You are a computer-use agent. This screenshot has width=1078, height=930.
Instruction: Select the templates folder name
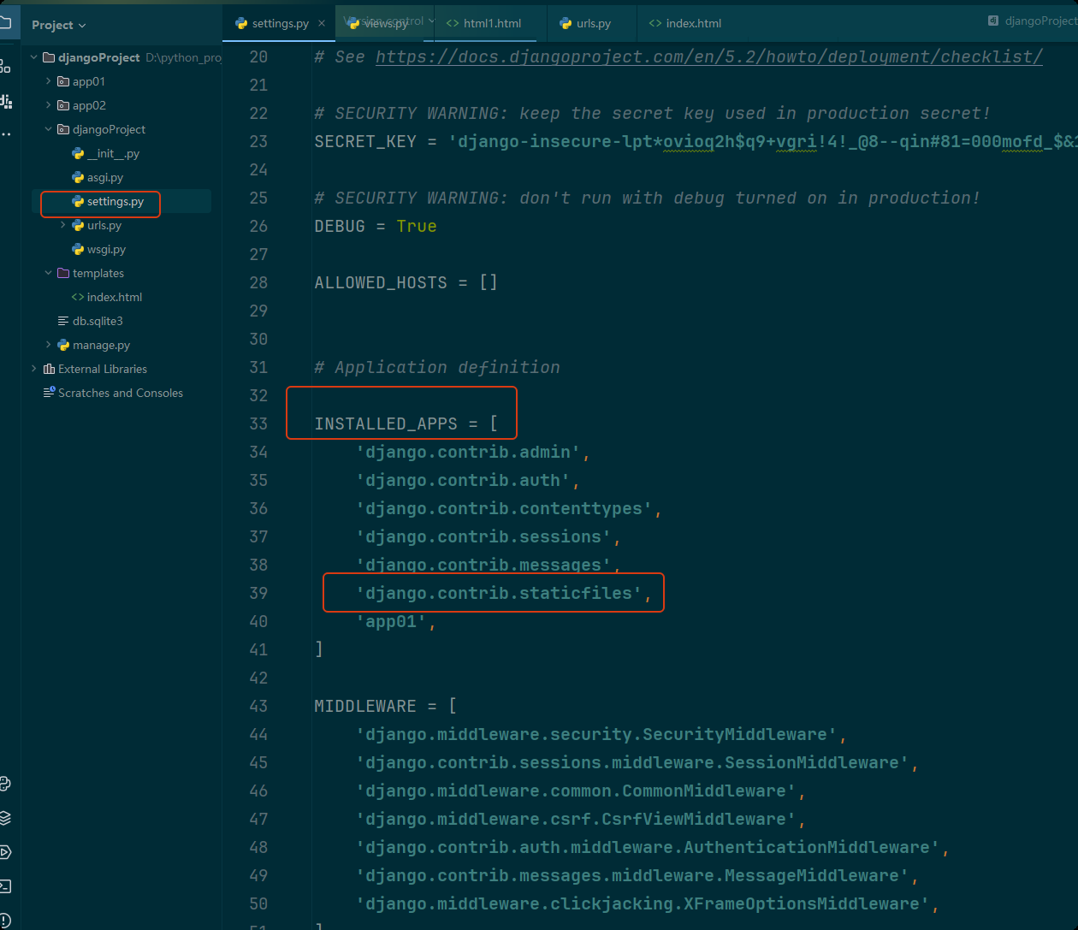click(x=98, y=273)
